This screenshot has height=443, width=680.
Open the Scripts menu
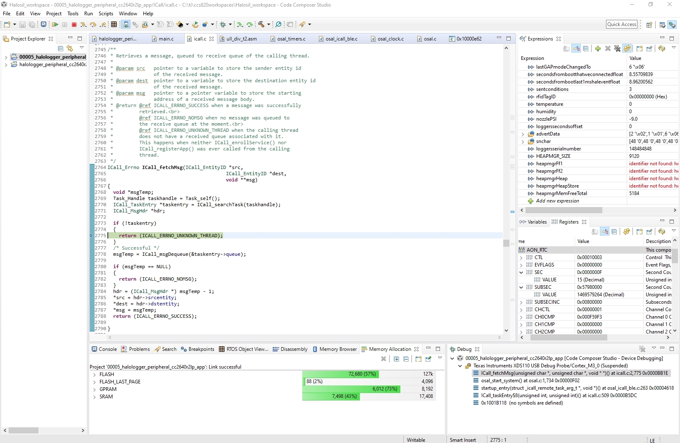pos(106,14)
